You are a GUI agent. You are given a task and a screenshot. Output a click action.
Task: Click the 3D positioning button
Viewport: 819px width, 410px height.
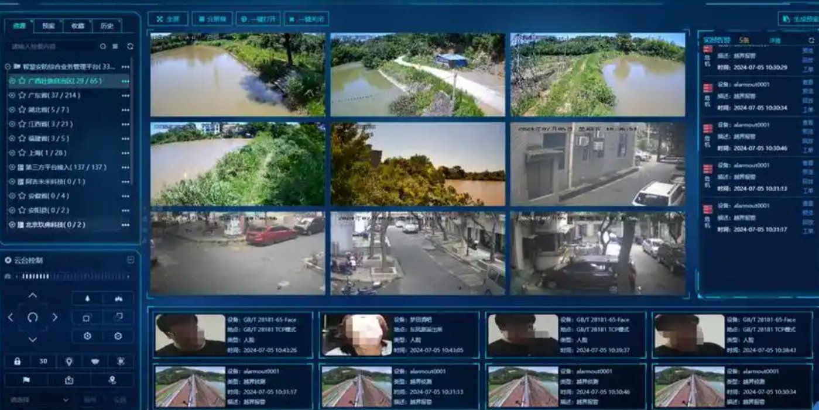pos(43,361)
